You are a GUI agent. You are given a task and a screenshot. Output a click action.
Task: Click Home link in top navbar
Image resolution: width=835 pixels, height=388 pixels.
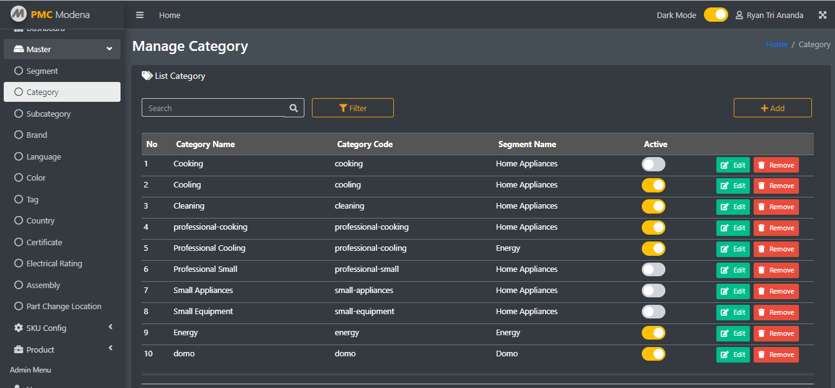[x=170, y=15]
